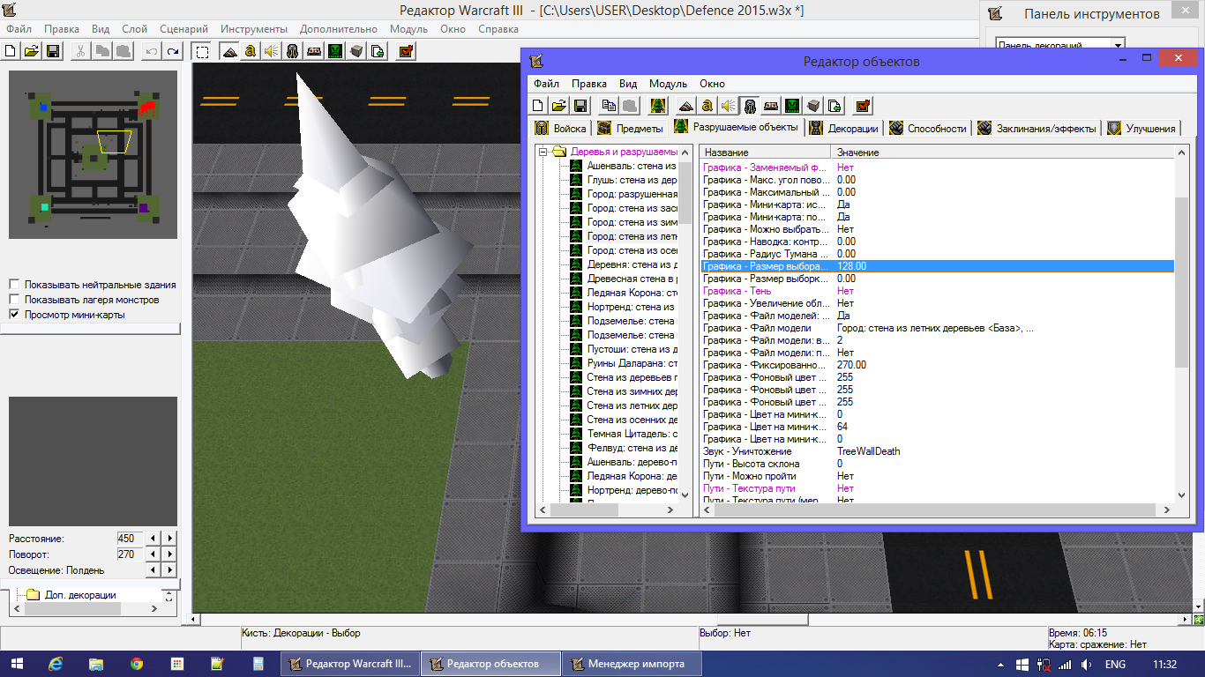Screen dimensions: 1205x677
Task: Open a map file in main toolbar
Action: [33, 51]
